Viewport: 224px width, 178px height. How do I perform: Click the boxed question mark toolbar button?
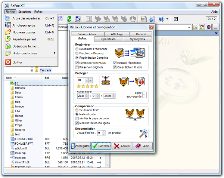pos(176,19)
